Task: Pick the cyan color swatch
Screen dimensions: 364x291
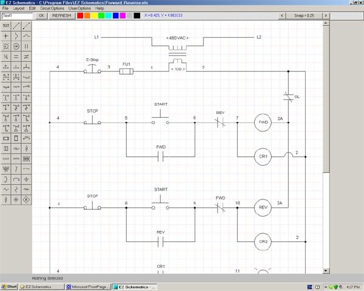Action: [x=109, y=16]
